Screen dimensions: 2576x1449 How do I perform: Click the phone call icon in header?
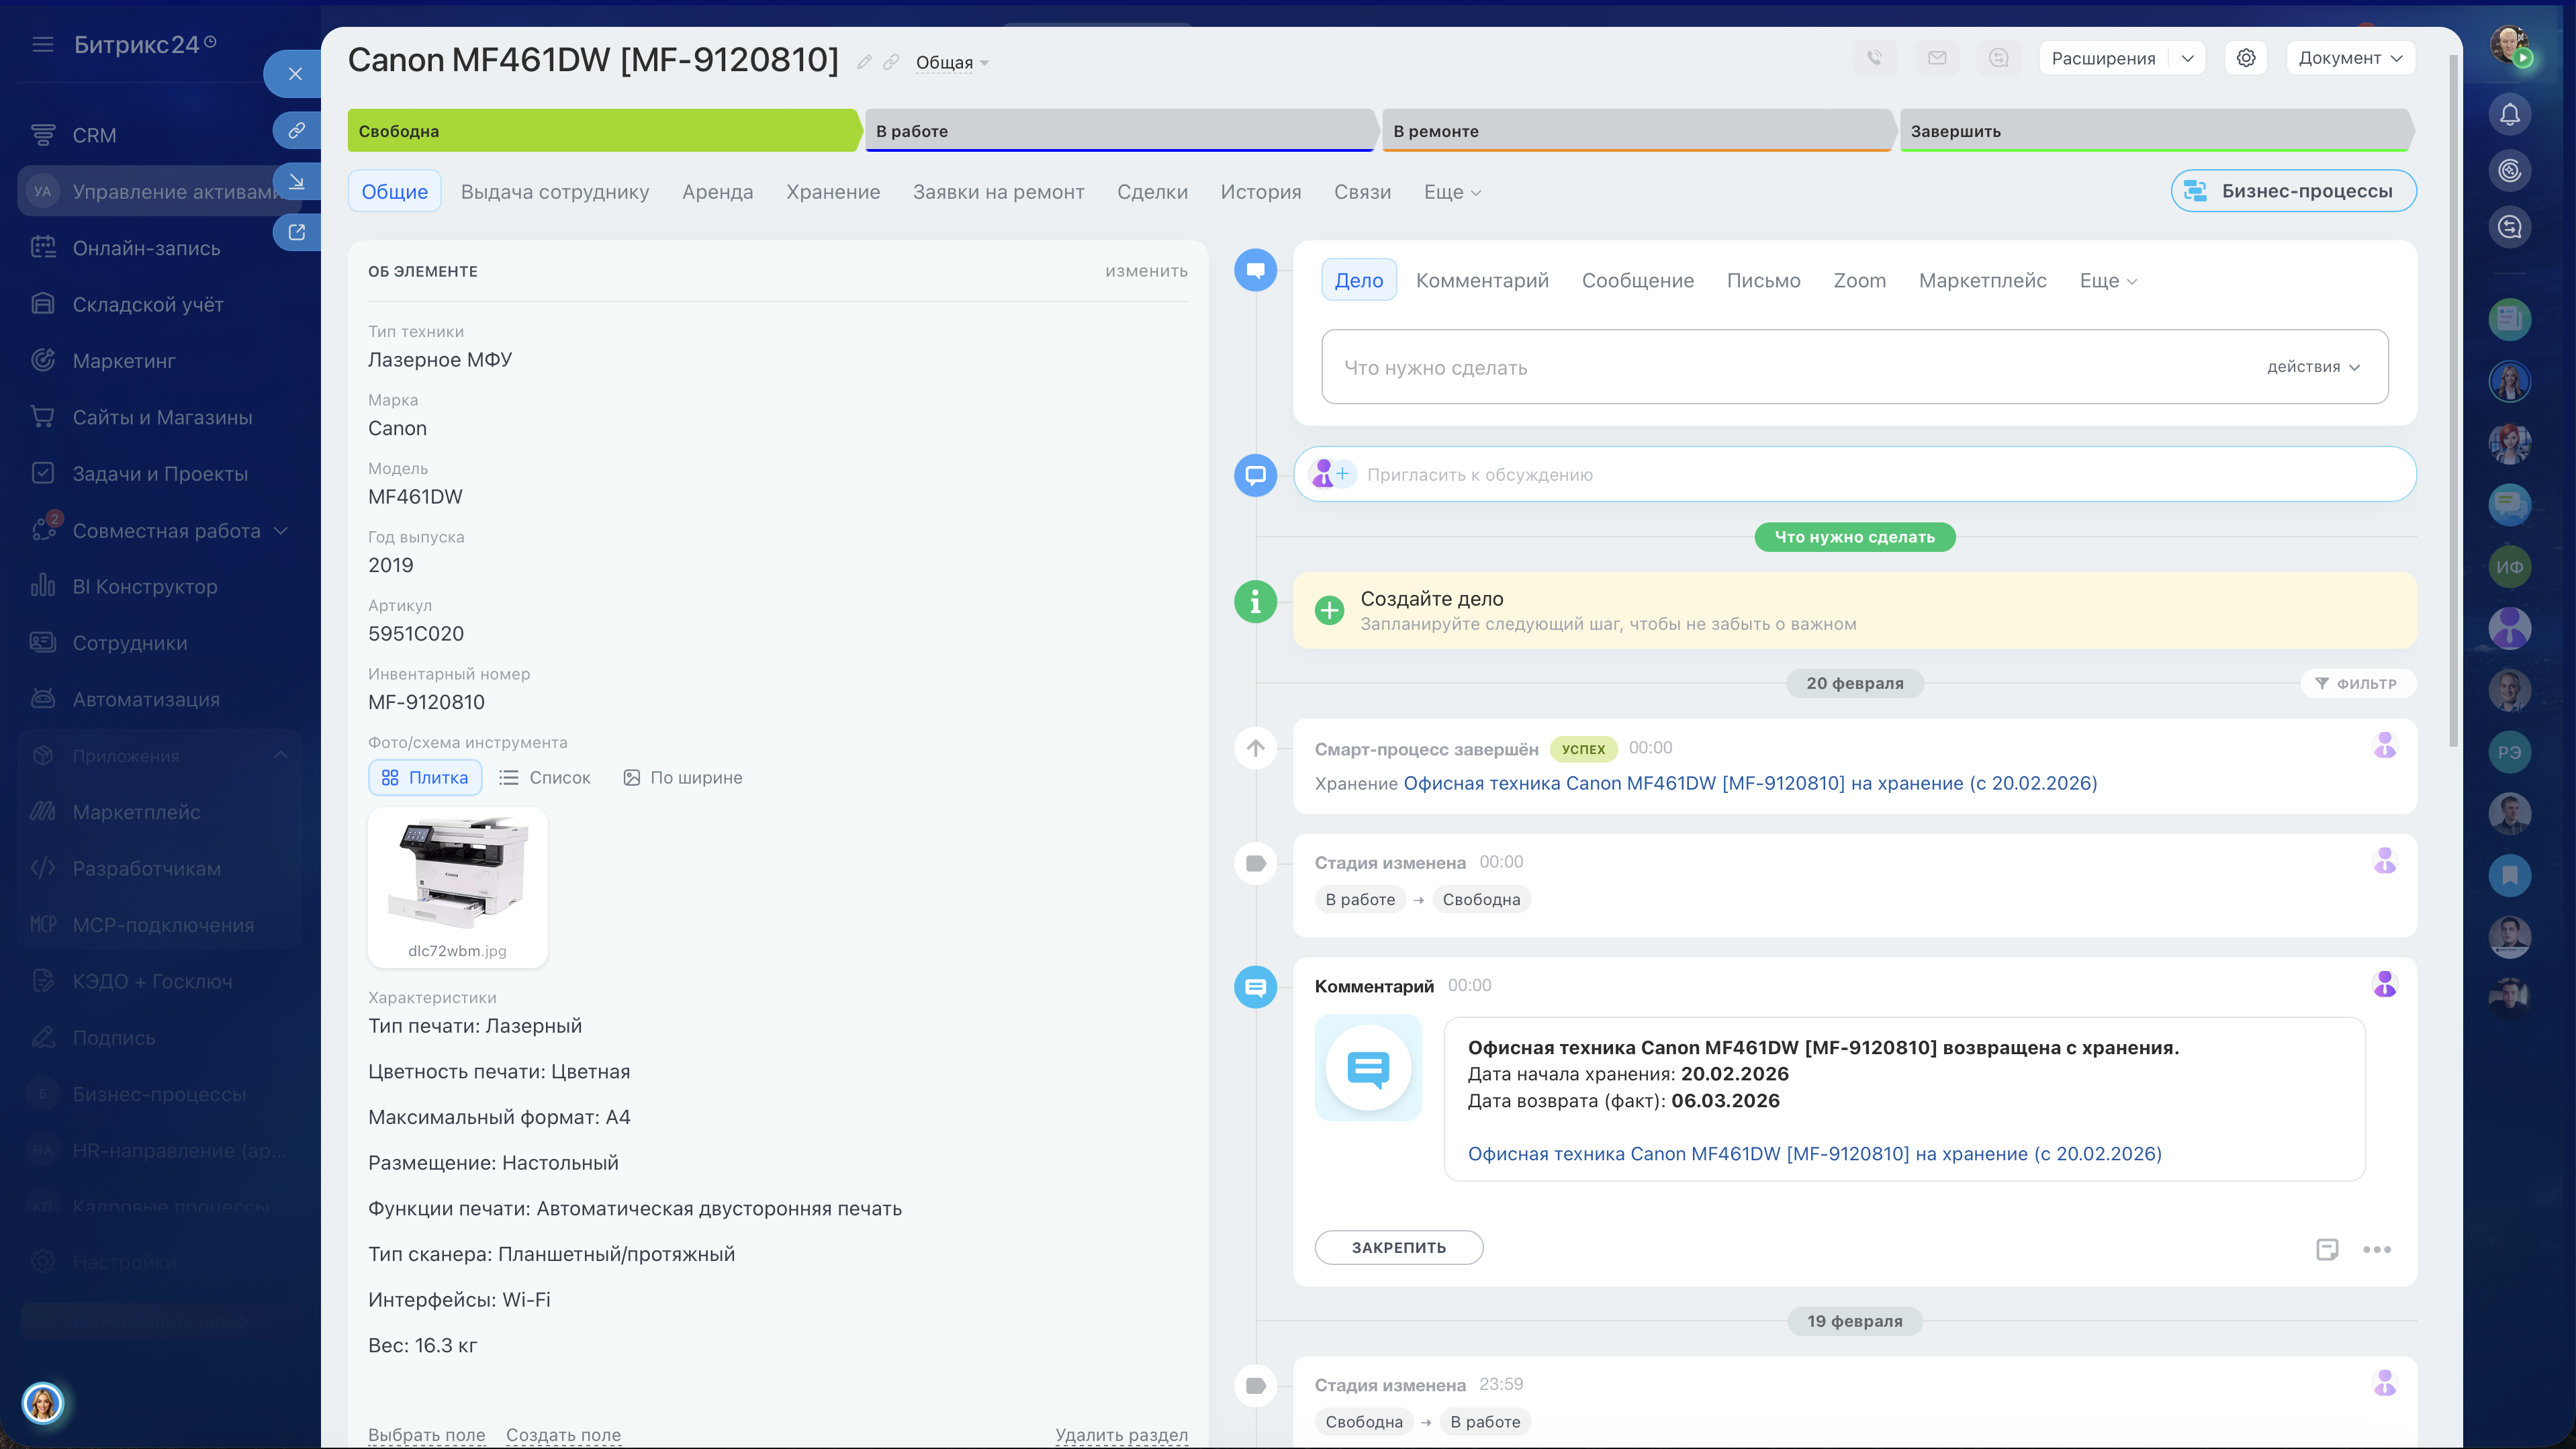(x=1875, y=58)
